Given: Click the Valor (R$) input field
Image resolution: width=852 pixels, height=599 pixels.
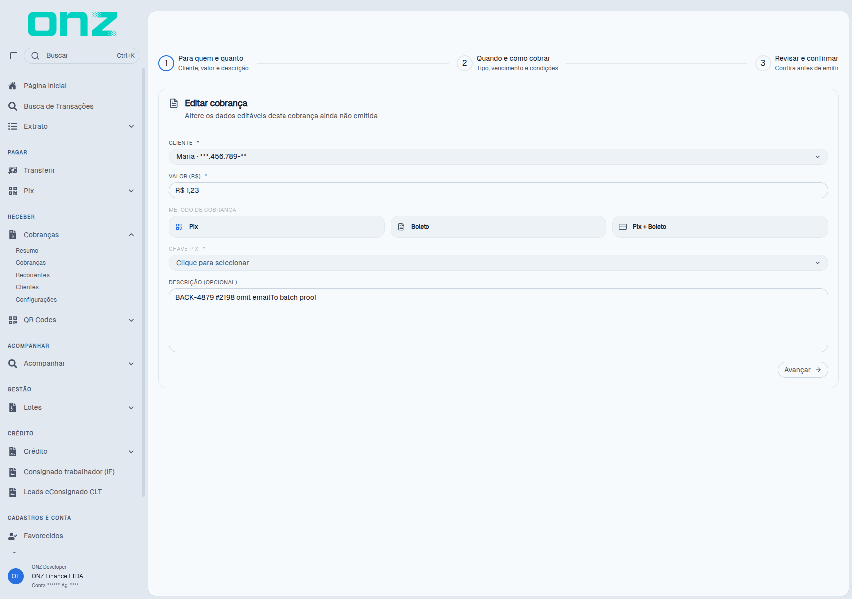Looking at the screenshot, I should click(x=498, y=190).
